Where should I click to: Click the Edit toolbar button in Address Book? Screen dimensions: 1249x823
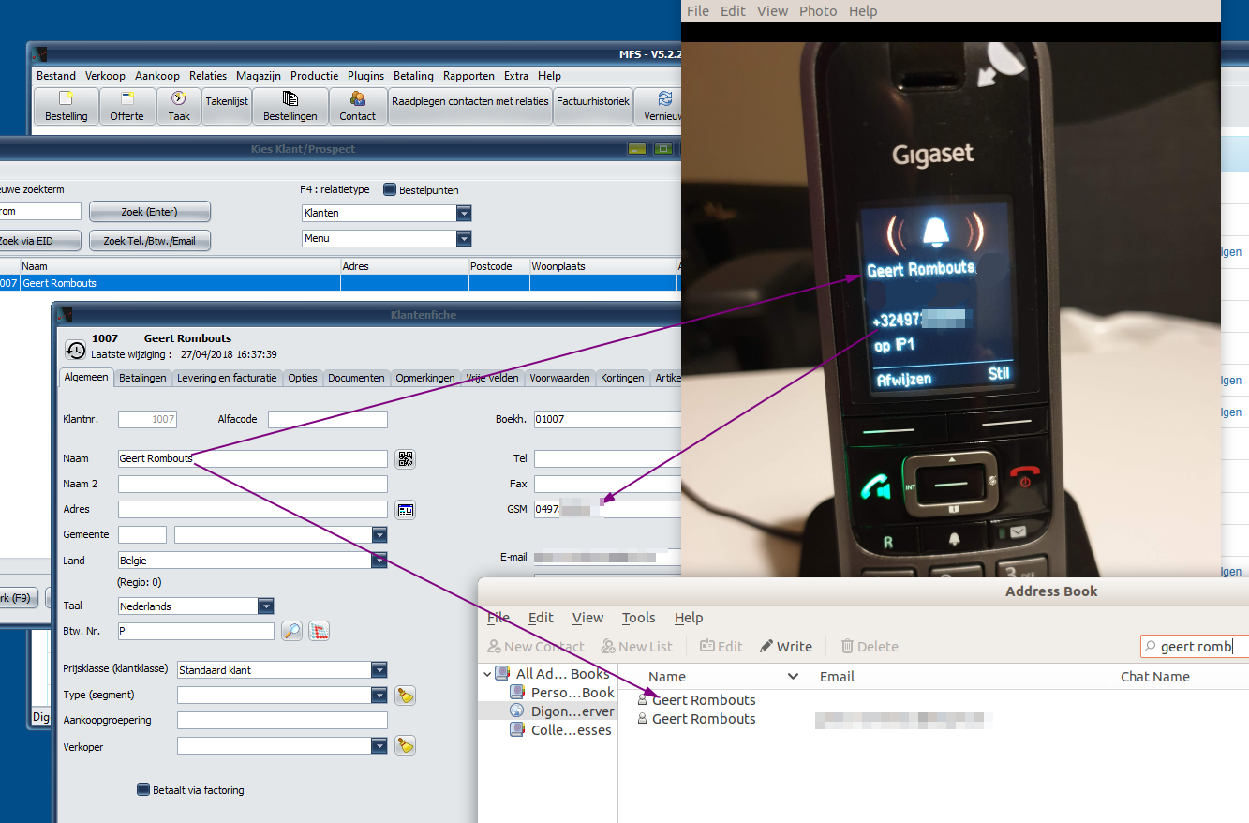[x=721, y=646]
